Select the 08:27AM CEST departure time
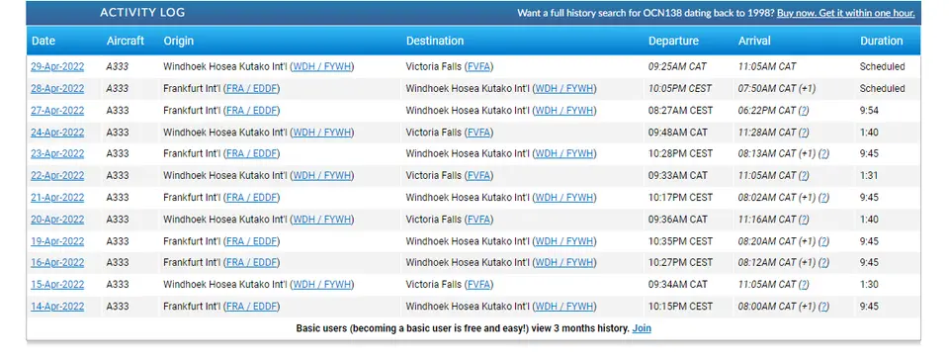Image resolution: width=949 pixels, height=361 pixels. click(x=680, y=110)
